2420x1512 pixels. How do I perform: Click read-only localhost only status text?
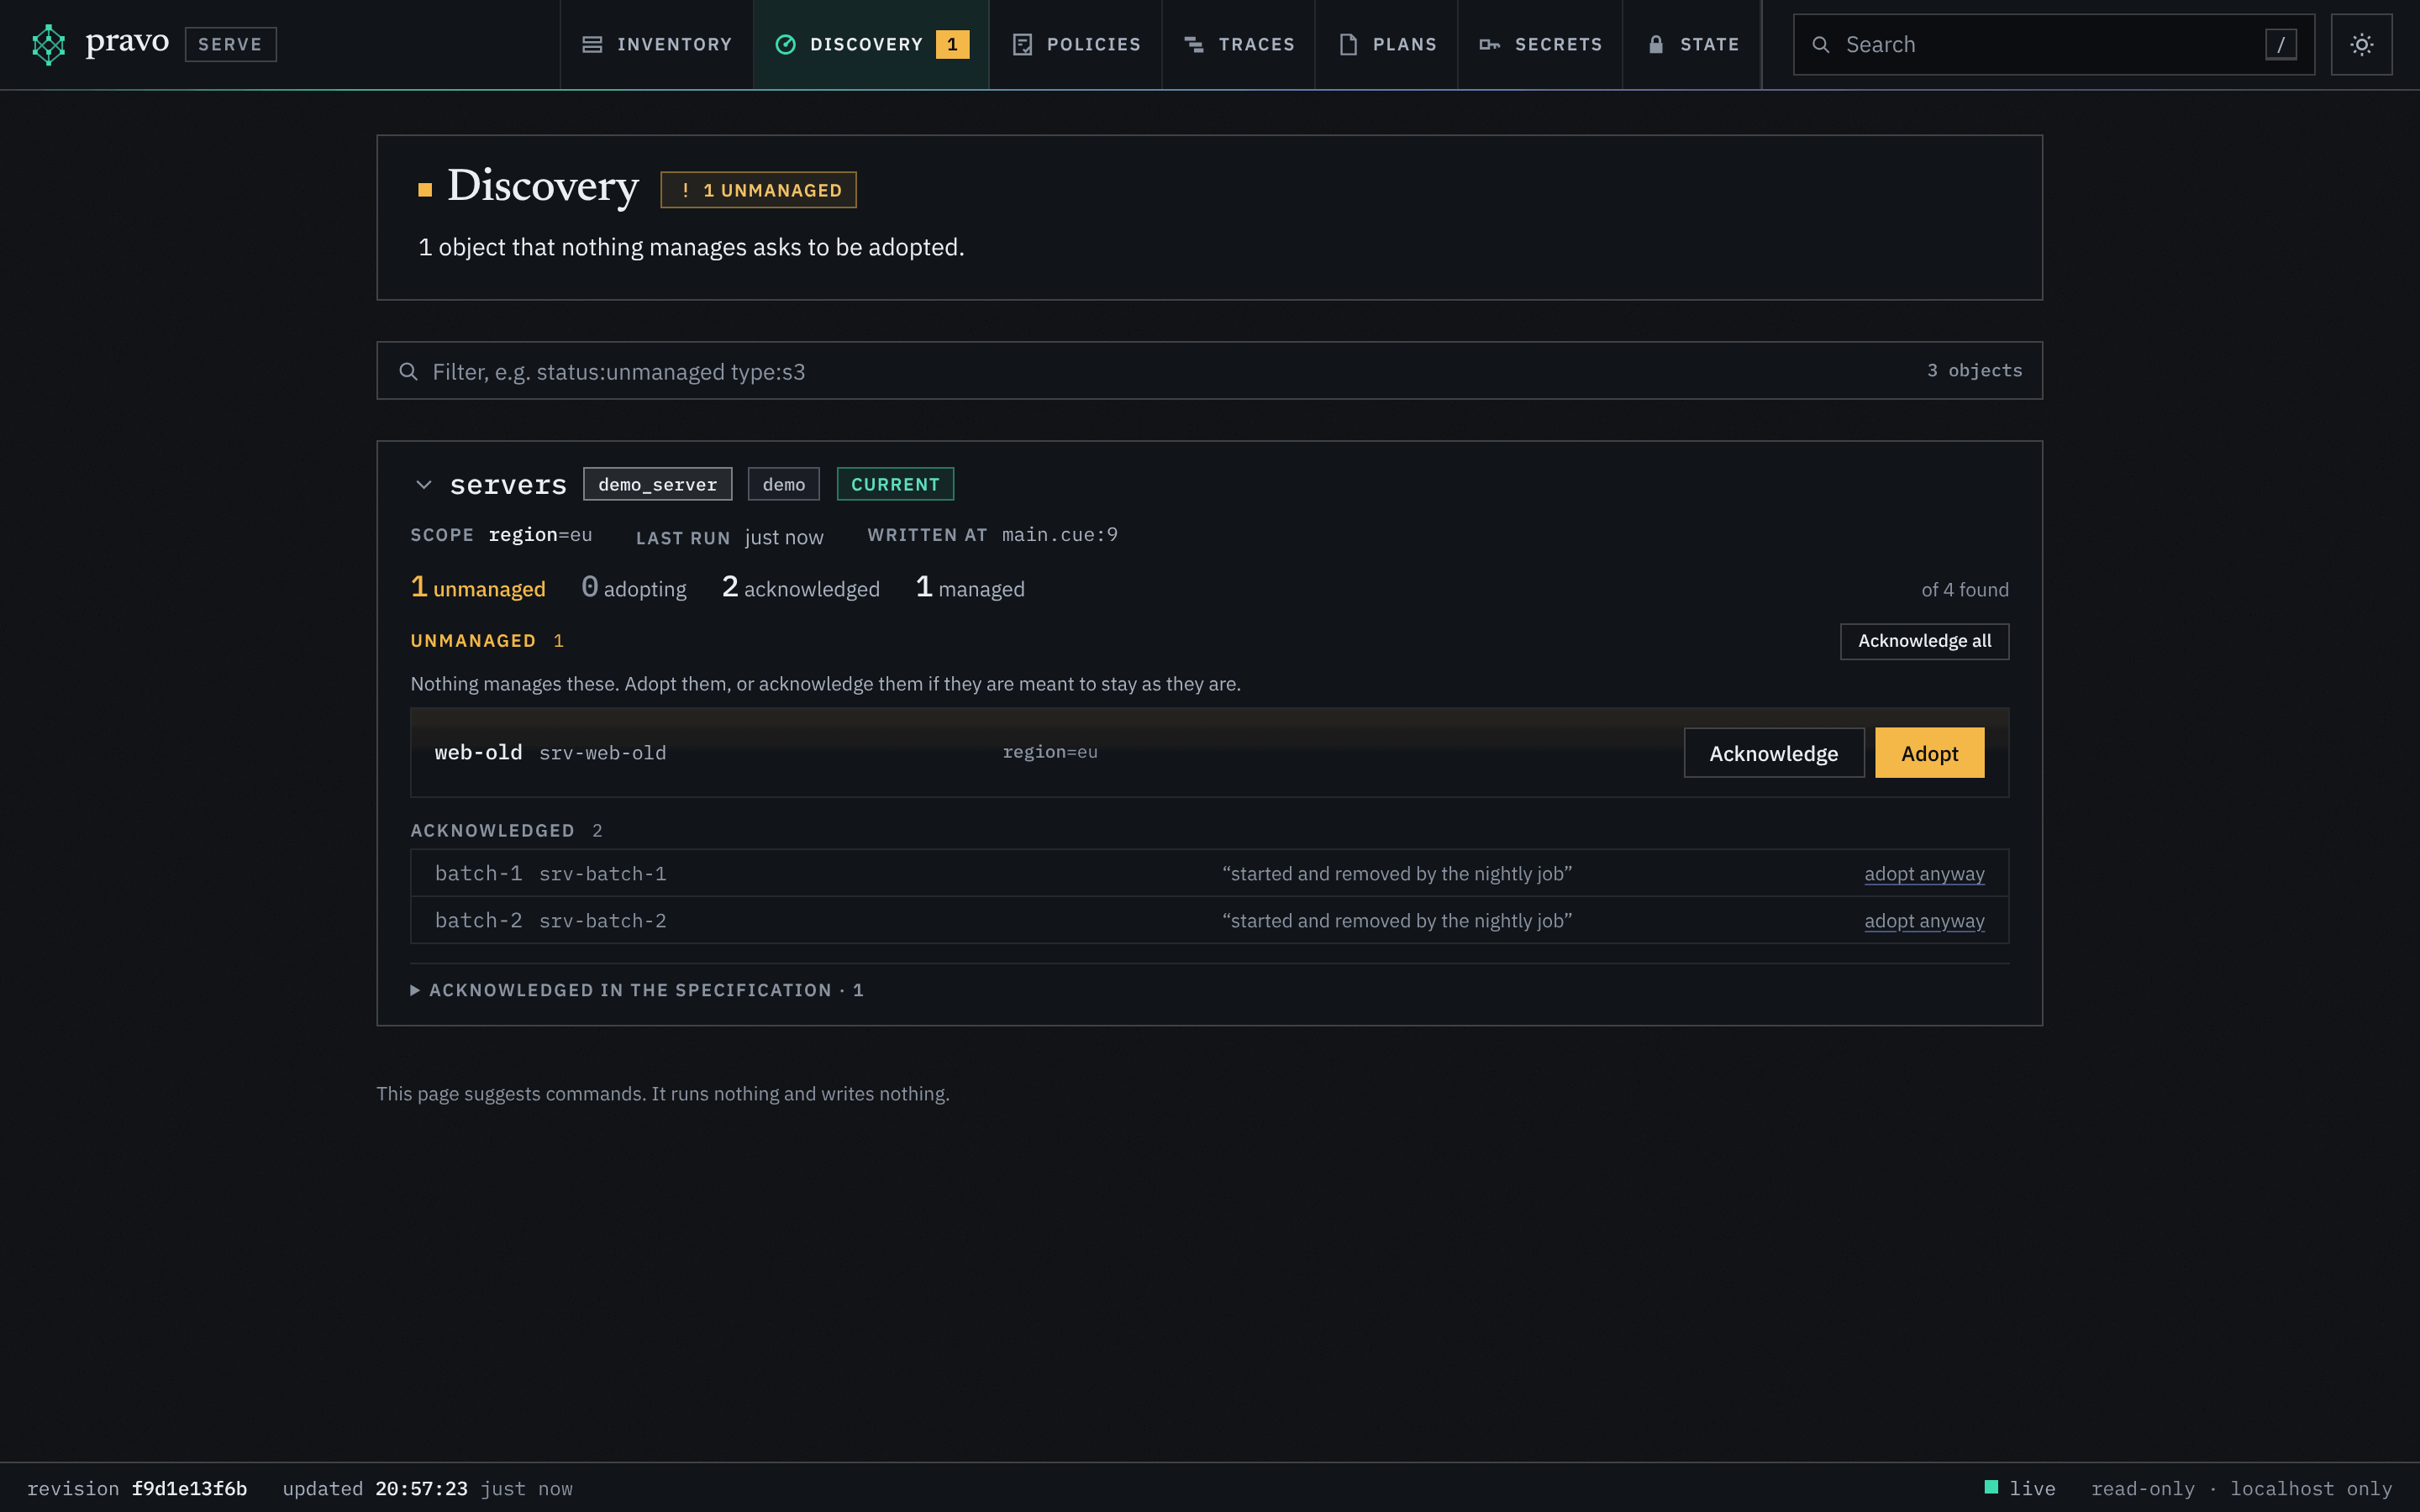coord(2241,1488)
